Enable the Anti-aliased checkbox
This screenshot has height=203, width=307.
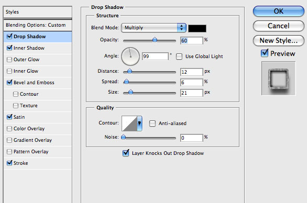152,123
